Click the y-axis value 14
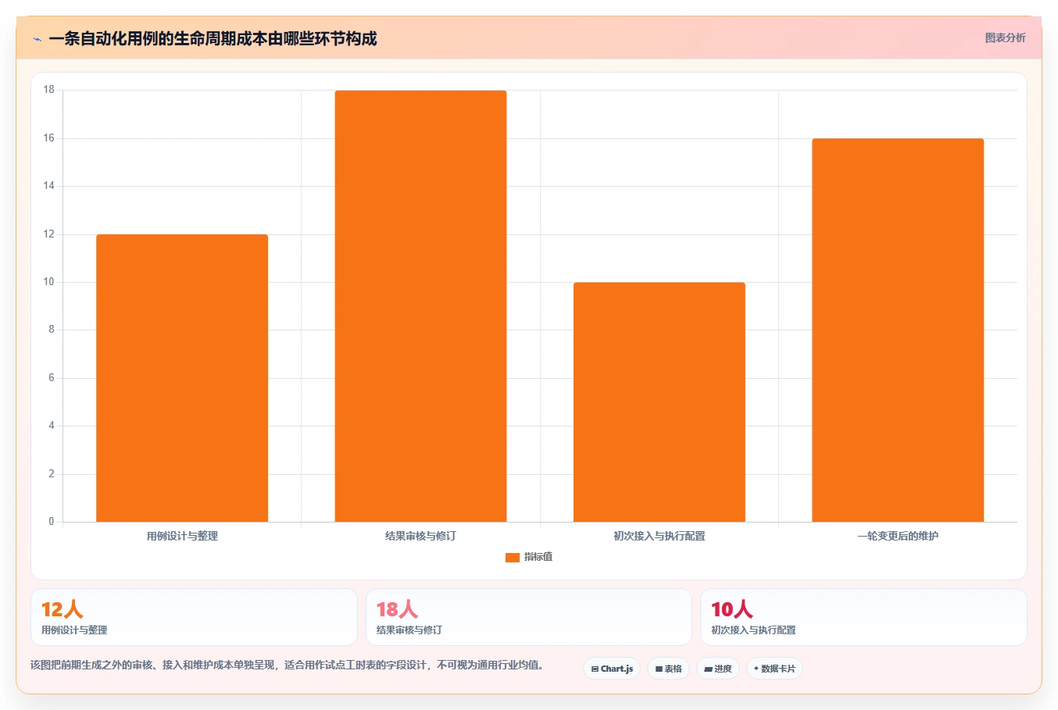 pyautogui.click(x=49, y=186)
